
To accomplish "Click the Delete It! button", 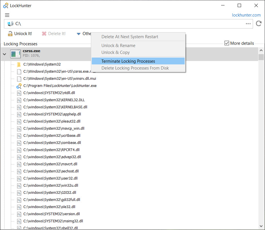I will click(54, 34).
